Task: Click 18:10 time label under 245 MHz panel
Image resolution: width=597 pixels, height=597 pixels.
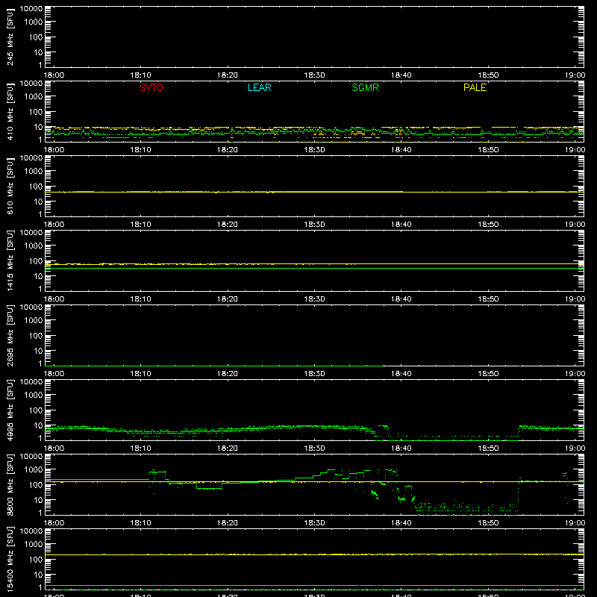Action: [x=140, y=75]
